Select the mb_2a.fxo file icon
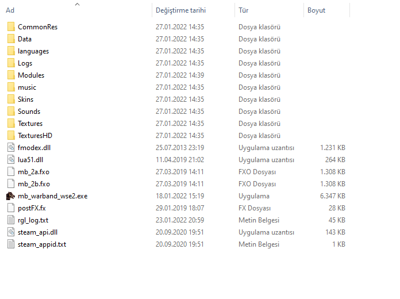The image size is (400, 299). tap(11, 172)
